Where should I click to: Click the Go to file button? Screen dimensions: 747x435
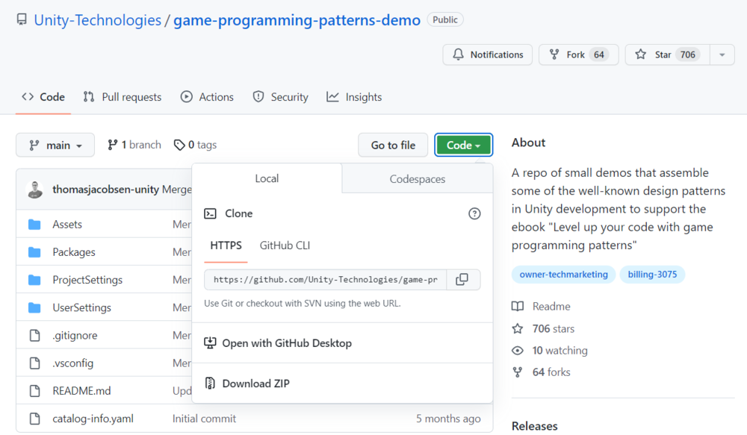coord(393,145)
